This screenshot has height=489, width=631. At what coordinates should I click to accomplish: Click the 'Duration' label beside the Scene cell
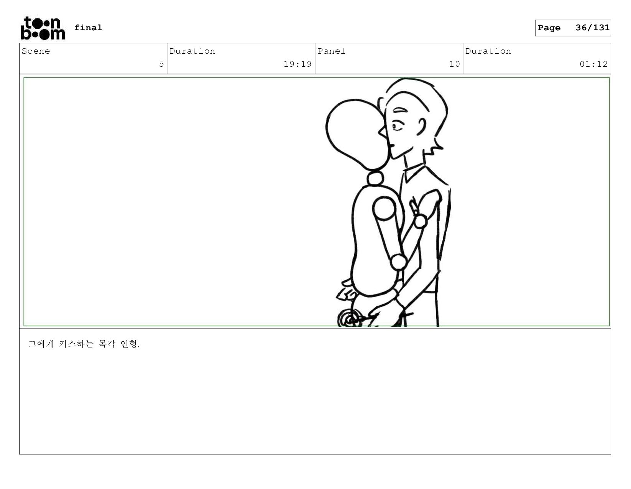click(192, 51)
